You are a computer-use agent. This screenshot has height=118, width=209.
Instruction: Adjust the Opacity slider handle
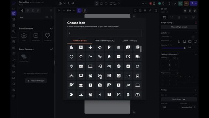coord(185,48)
